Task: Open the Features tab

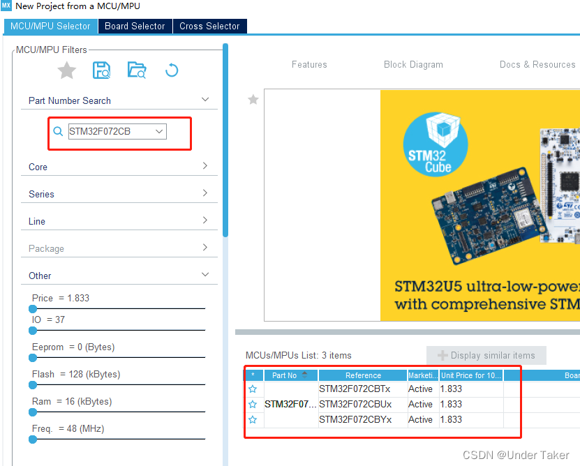Action: [x=309, y=65]
